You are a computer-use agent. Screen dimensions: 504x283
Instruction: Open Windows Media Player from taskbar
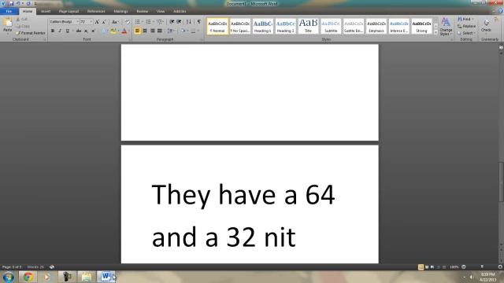(47, 277)
